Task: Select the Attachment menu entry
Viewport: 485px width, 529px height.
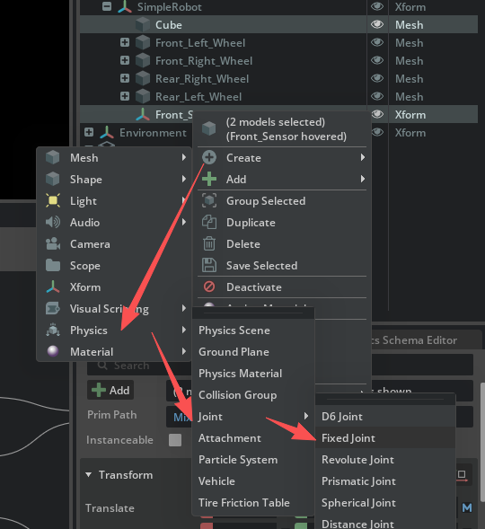Action: click(253, 438)
